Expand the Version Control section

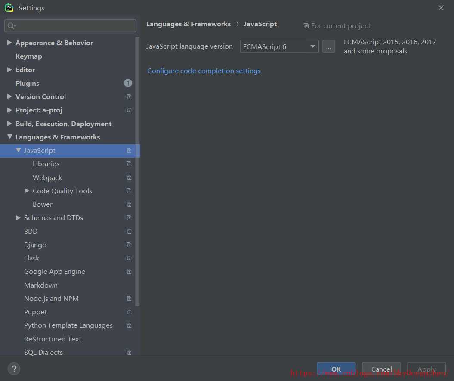click(x=9, y=96)
